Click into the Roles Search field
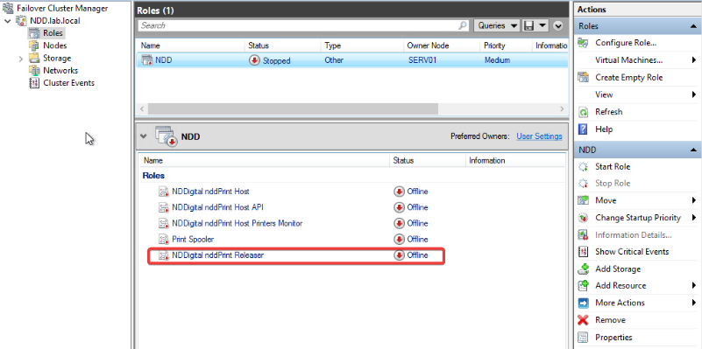Image resolution: width=702 pixels, height=349 pixels. pos(298,26)
